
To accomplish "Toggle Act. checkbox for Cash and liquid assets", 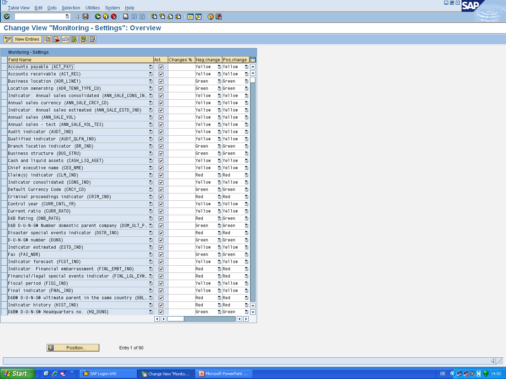I will point(161,161).
